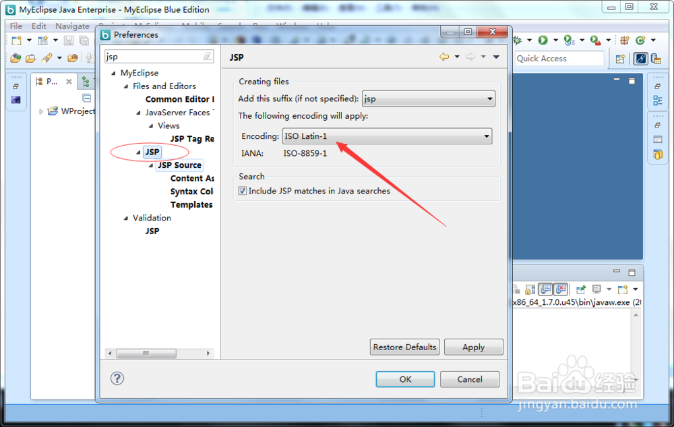This screenshot has width=674, height=427.
Task: Click the new package icon in toolbar
Action: click(625, 40)
